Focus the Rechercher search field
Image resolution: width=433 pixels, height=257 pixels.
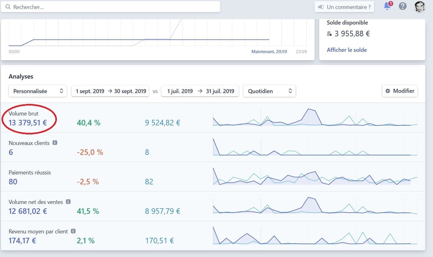coord(111,7)
